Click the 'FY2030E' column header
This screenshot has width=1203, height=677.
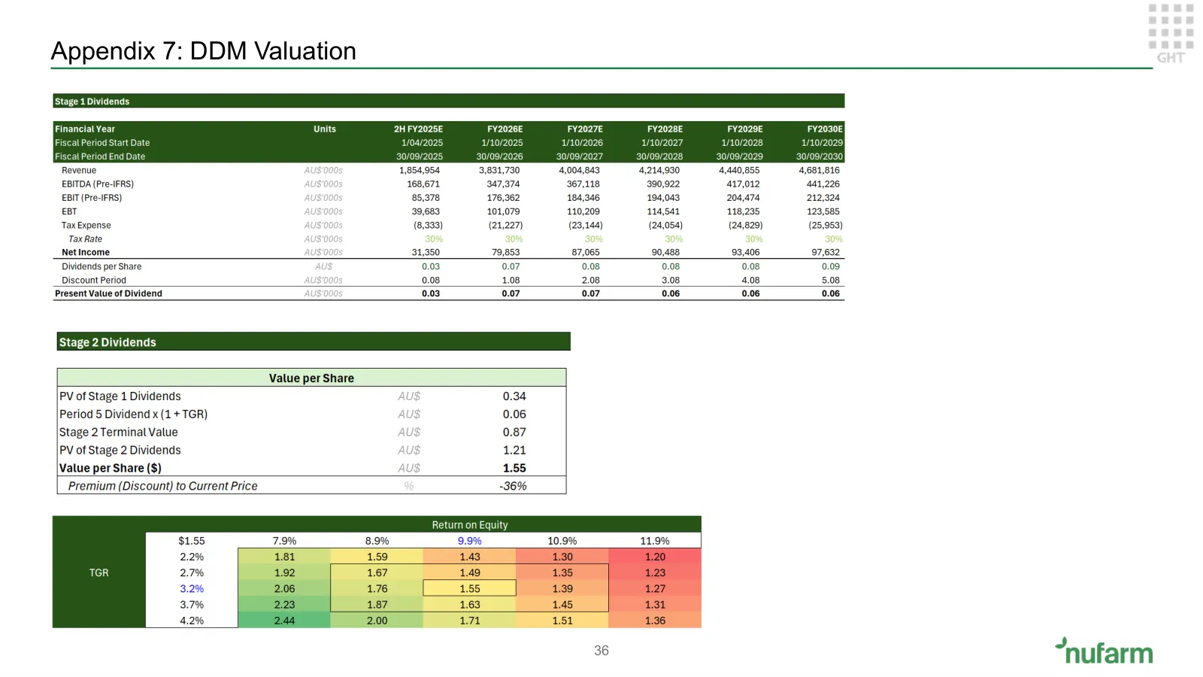tap(825, 129)
